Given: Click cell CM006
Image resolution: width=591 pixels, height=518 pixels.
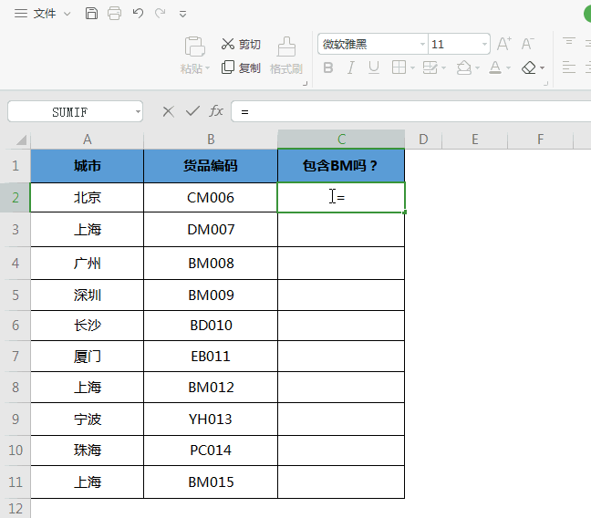Looking at the screenshot, I should pyautogui.click(x=211, y=198).
